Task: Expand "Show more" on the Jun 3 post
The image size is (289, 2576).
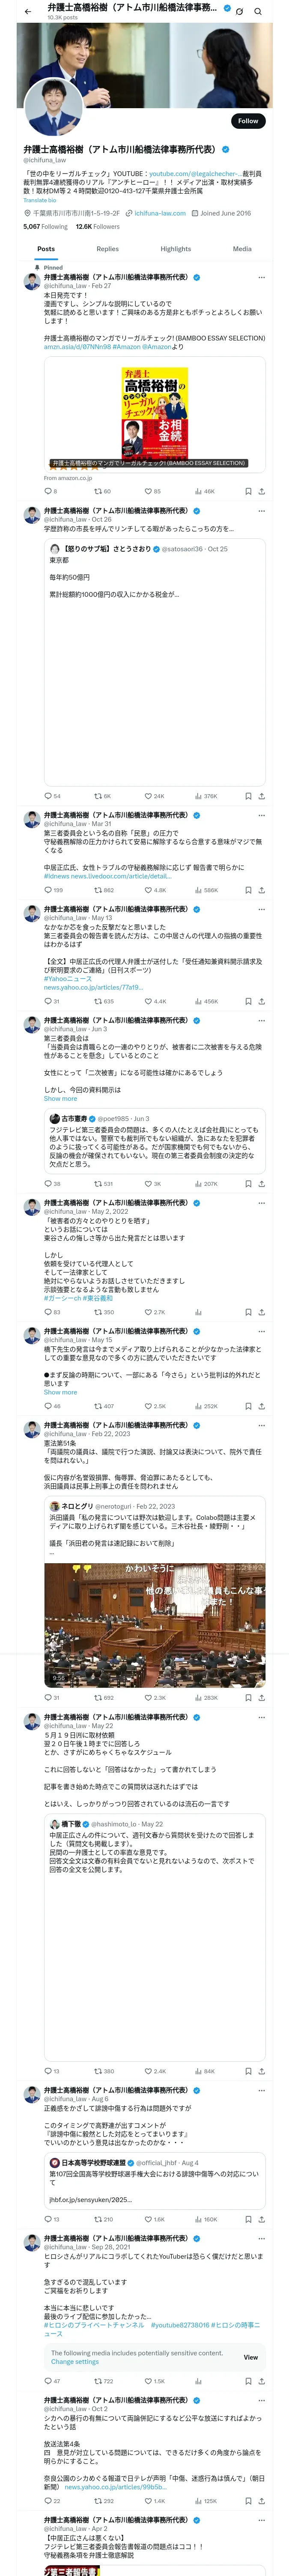Action: click(x=60, y=1098)
